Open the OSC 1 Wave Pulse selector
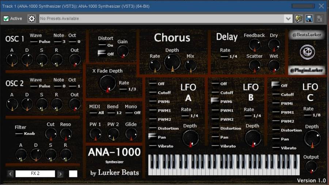 click(41, 42)
